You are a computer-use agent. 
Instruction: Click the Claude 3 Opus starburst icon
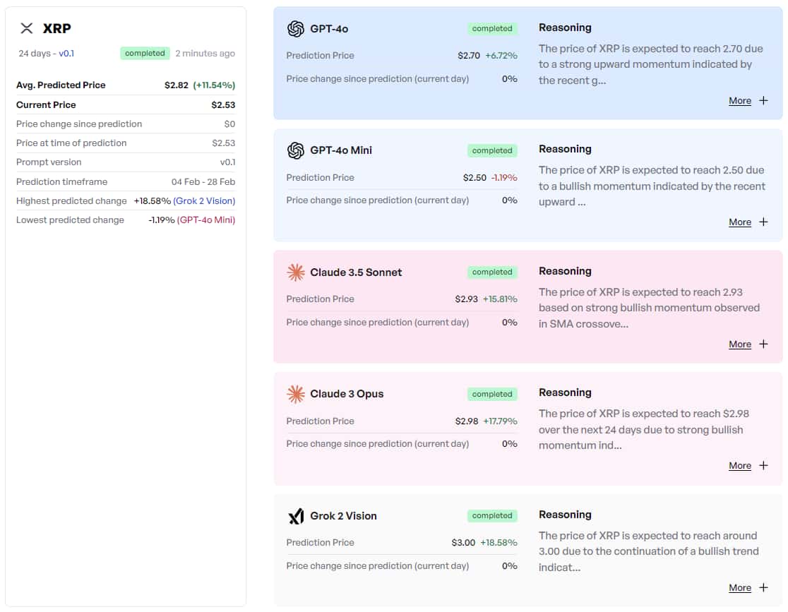pyautogui.click(x=295, y=394)
